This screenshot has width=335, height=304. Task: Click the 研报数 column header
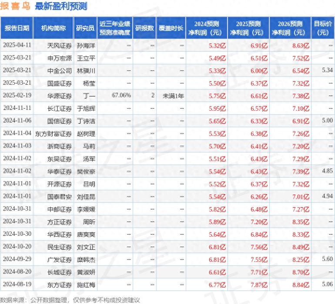click(144, 28)
